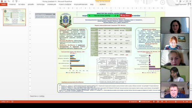Start slideshow from beginning quick access icon
Viewport: 192px width, 108px height.
point(16,1)
